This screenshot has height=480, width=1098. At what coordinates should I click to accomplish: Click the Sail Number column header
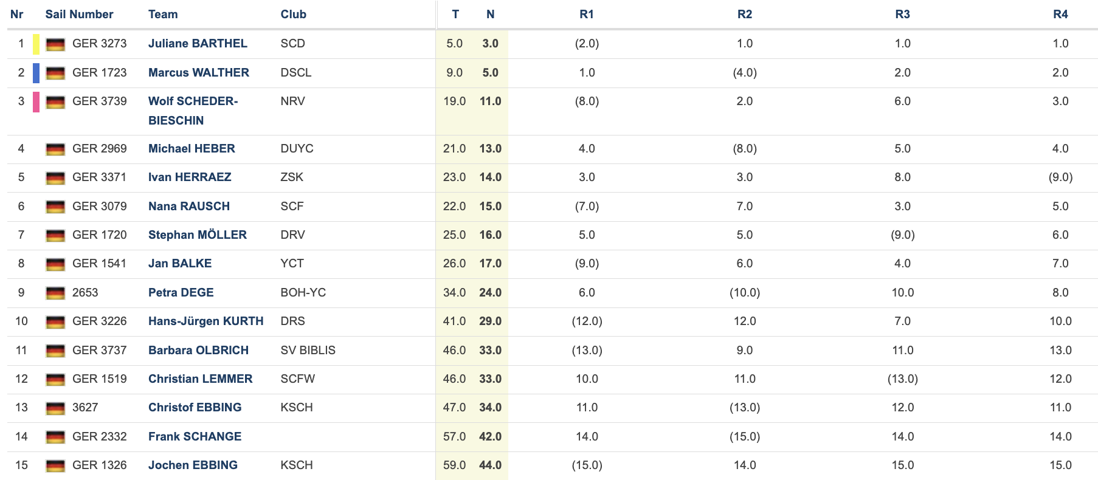point(80,15)
